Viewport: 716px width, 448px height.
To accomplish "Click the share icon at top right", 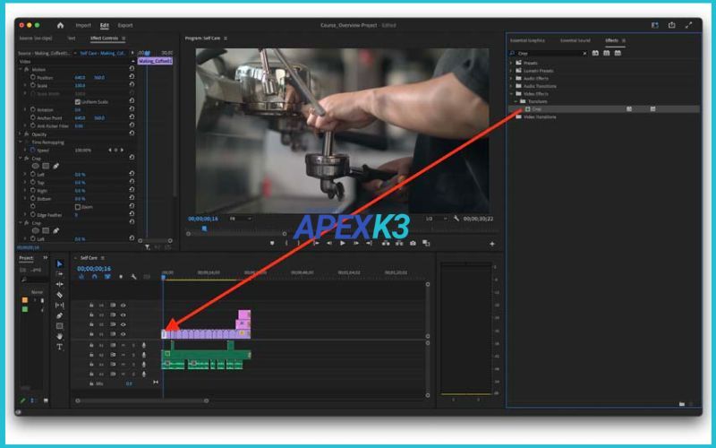I will click(672, 25).
